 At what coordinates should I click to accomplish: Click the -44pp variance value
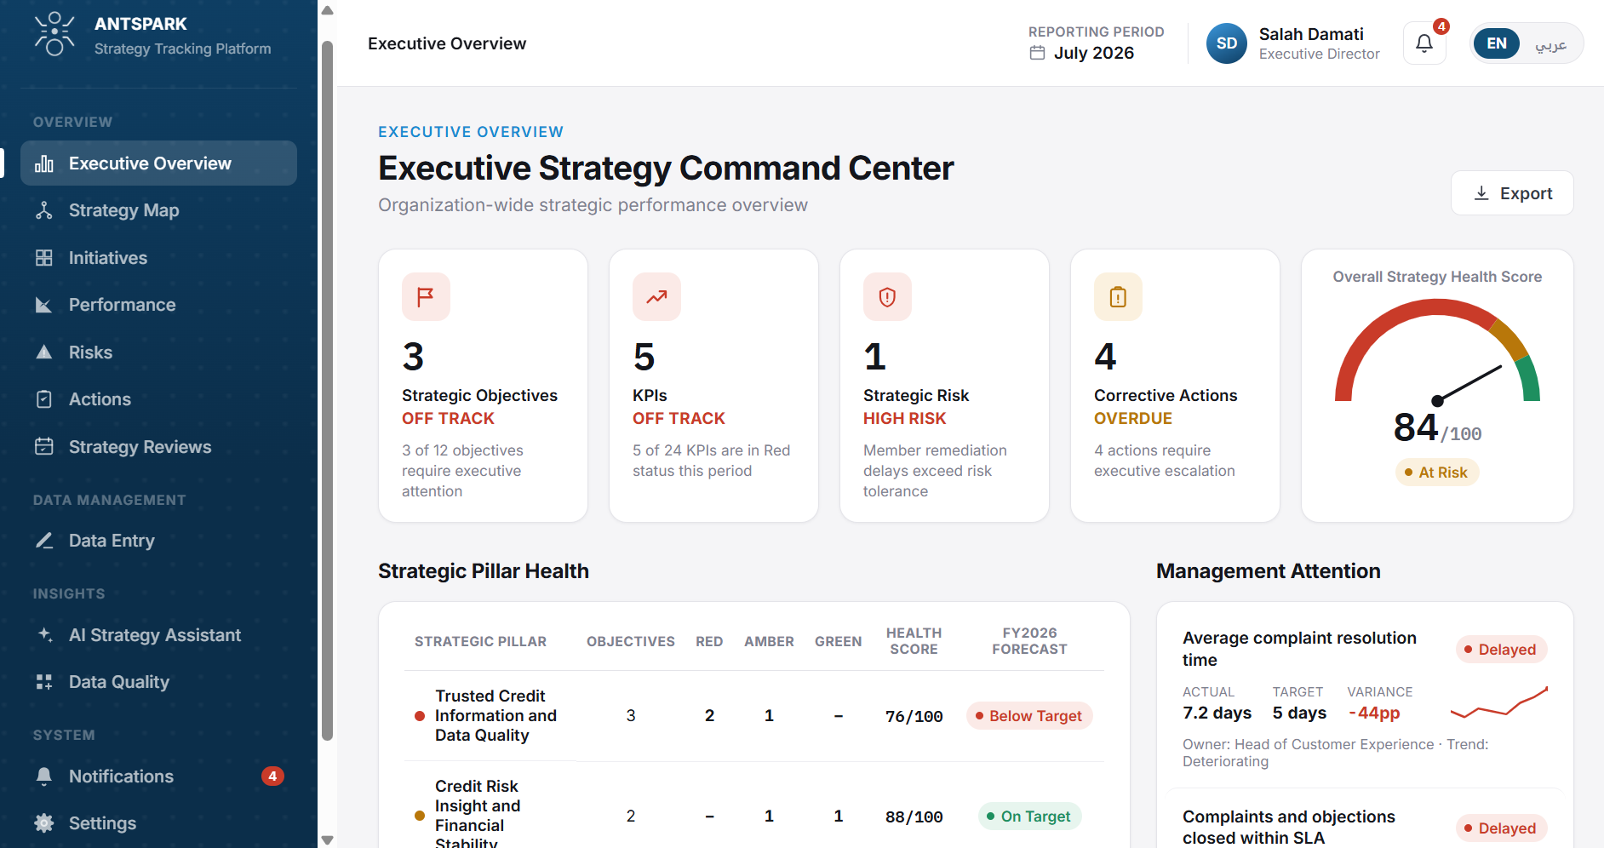(1374, 713)
